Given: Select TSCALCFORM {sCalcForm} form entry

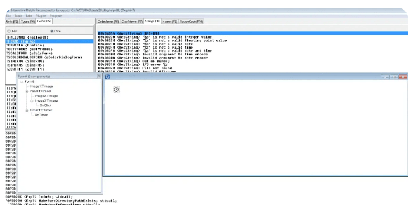Looking at the screenshot, I should click(x=49, y=53).
